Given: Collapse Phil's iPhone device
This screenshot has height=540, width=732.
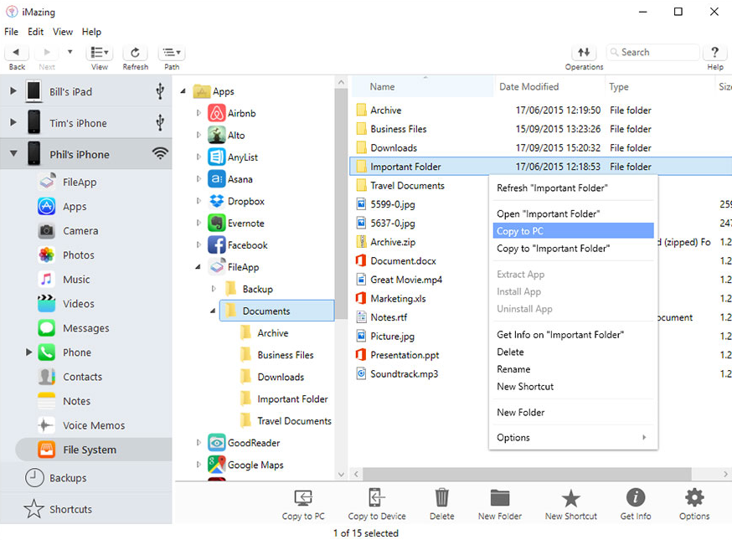Looking at the screenshot, I should tap(13, 153).
